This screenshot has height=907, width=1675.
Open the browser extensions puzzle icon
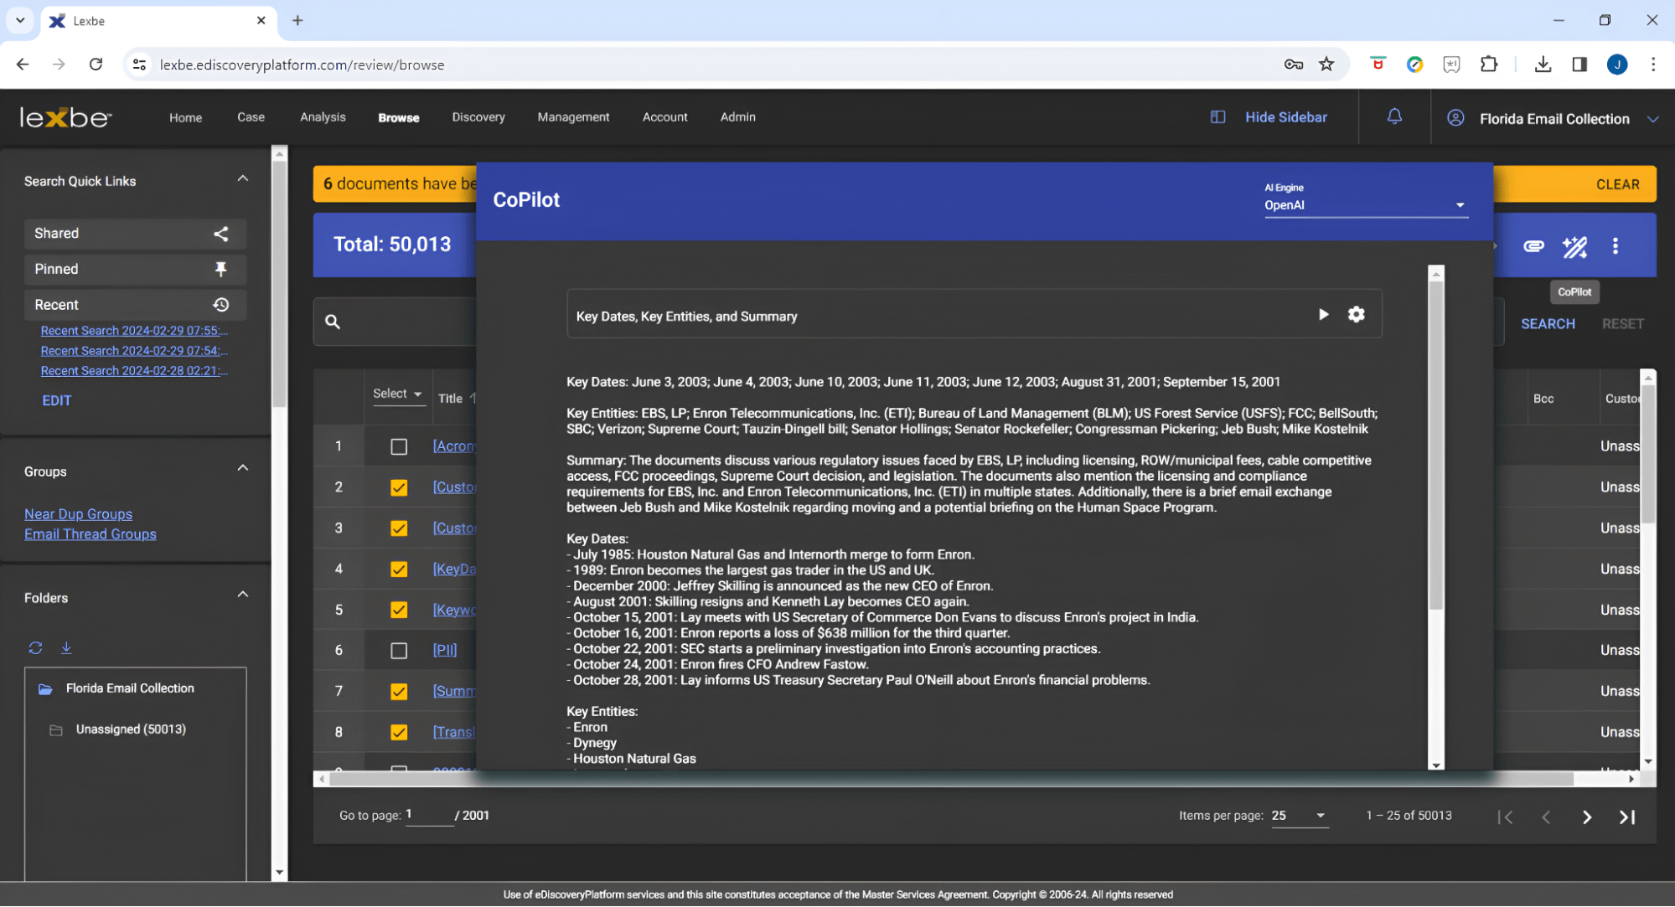pyautogui.click(x=1489, y=64)
